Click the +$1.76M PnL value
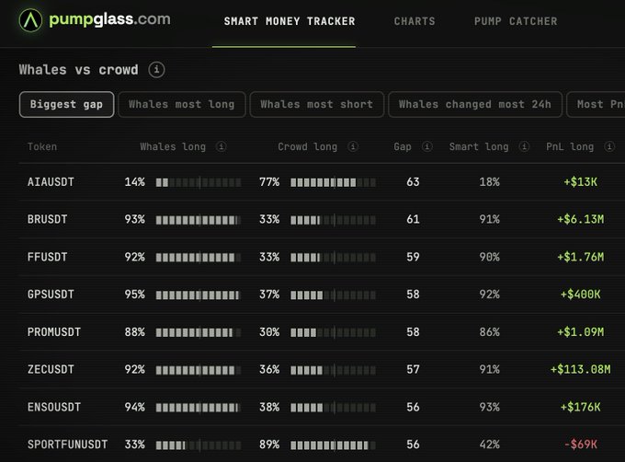This screenshot has height=462, width=625. (580, 257)
